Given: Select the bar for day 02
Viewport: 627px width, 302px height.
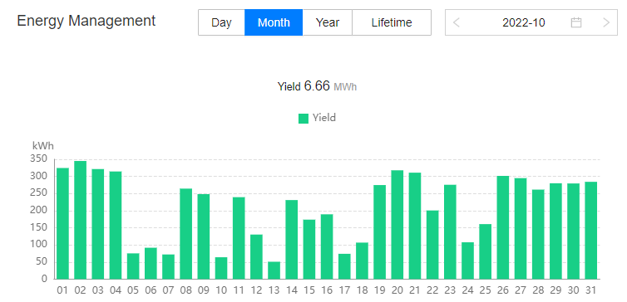Looking at the screenshot, I should pos(81,220).
